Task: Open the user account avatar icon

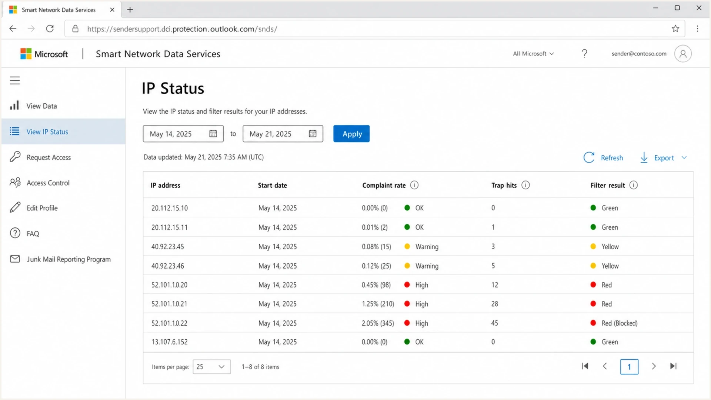Action: pyautogui.click(x=683, y=54)
